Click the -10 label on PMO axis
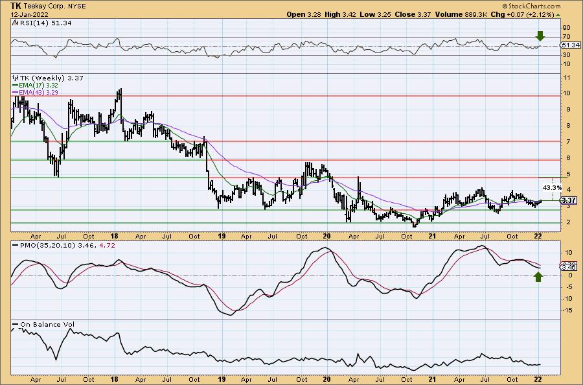The height and width of the screenshot is (385, 583). [567, 298]
